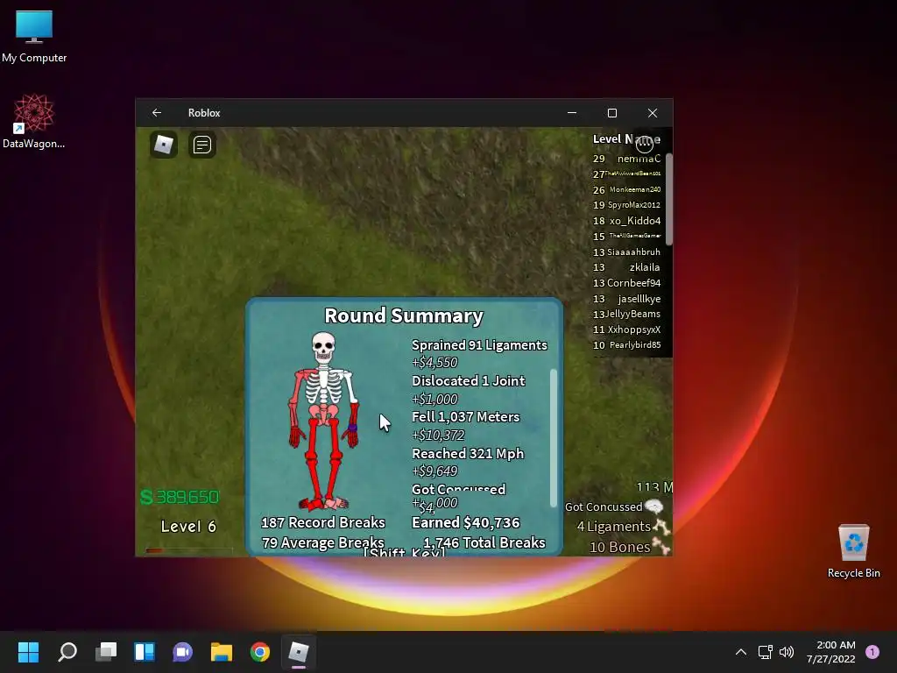Click the skeleton damage figure
Screen dimensions: 897x673
pos(324,421)
